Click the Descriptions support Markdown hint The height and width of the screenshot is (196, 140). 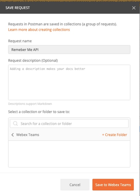tap(30, 104)
